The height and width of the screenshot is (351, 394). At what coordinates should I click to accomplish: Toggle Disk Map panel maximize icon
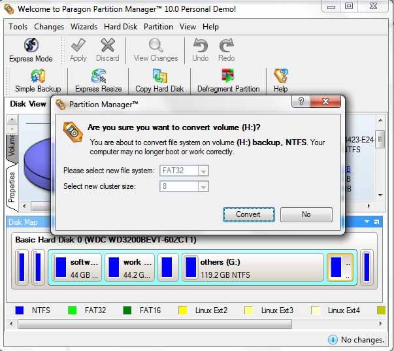[376, 222]
